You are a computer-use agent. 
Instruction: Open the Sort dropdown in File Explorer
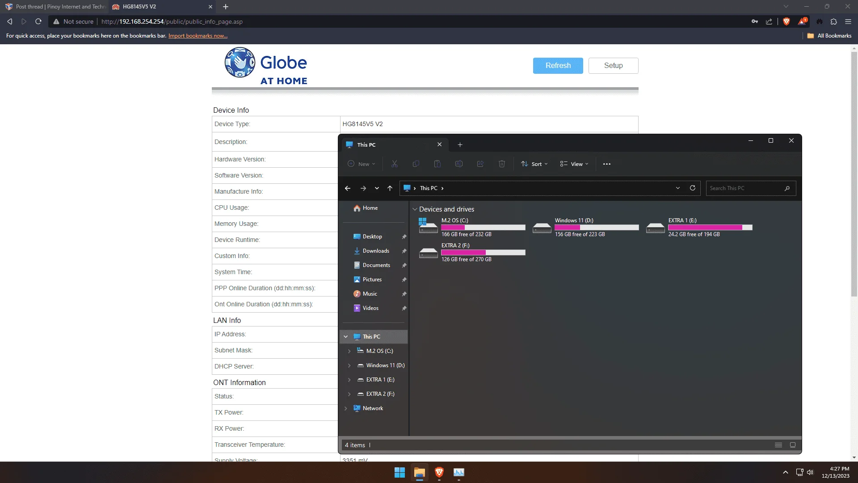[x=534, y=164]
